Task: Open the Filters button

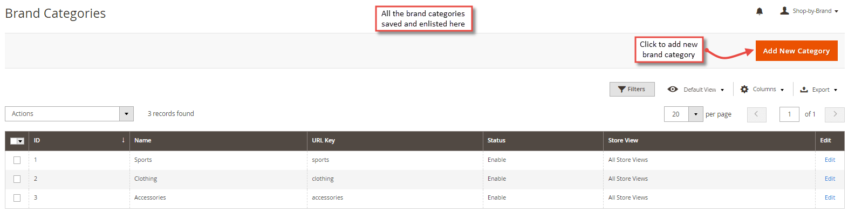Action: [632, 89]
